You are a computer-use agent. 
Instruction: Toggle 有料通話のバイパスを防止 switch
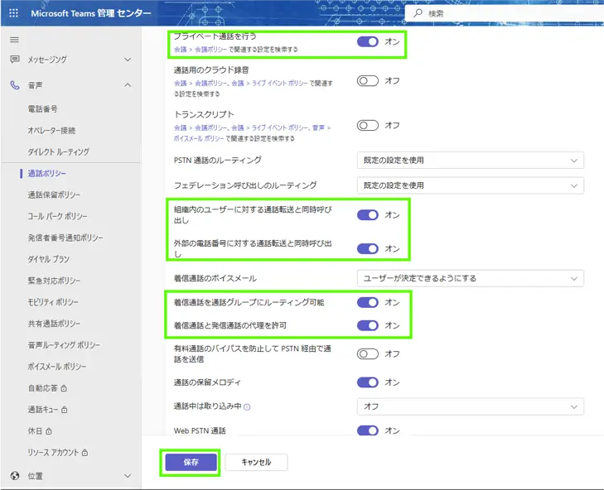point(368,353)
